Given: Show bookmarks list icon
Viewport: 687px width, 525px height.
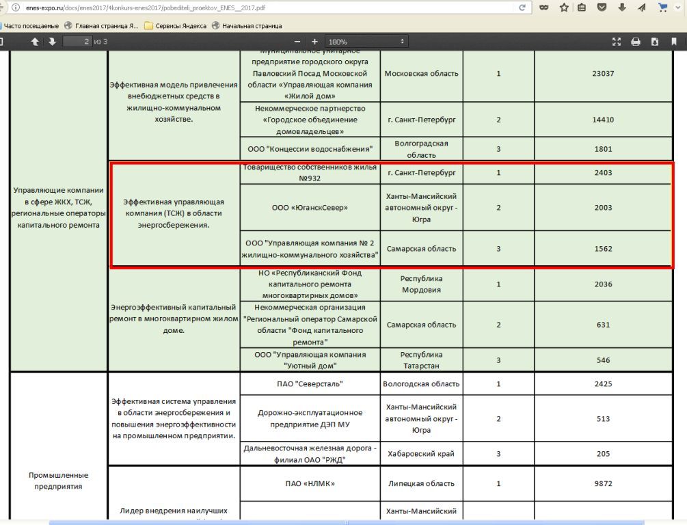Looking at the screenshot, I should pyautogui.click(x=582, y=8).
